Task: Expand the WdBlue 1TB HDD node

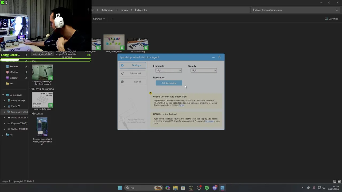Action: 4,129
